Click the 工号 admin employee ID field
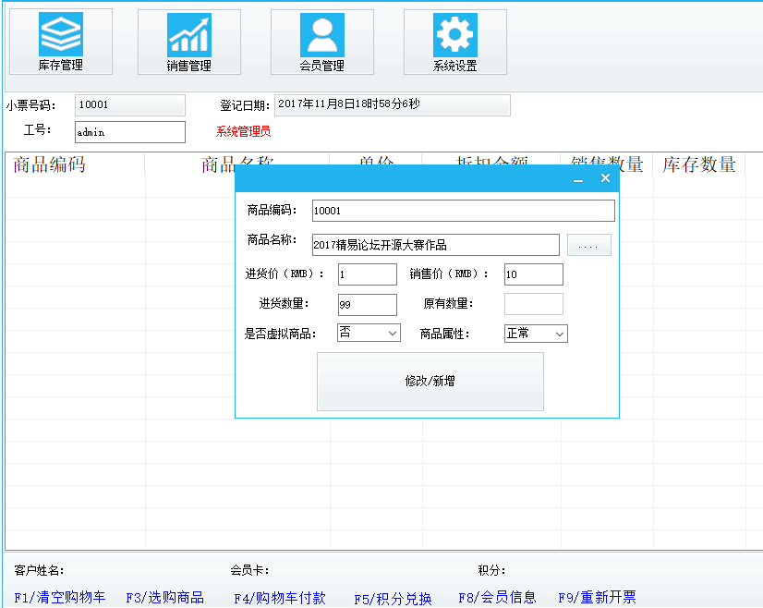 pos(129,131)
